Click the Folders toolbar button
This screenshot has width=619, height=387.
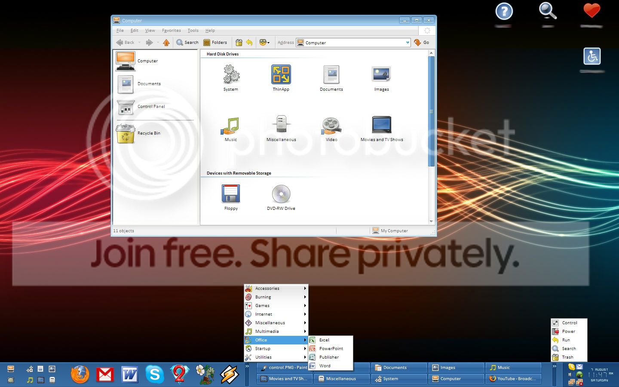215,43
